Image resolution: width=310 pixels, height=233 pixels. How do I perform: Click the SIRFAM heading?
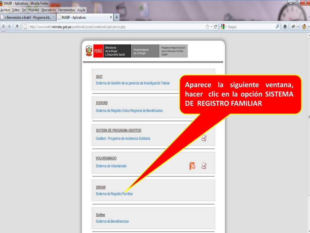click(101, 187)
